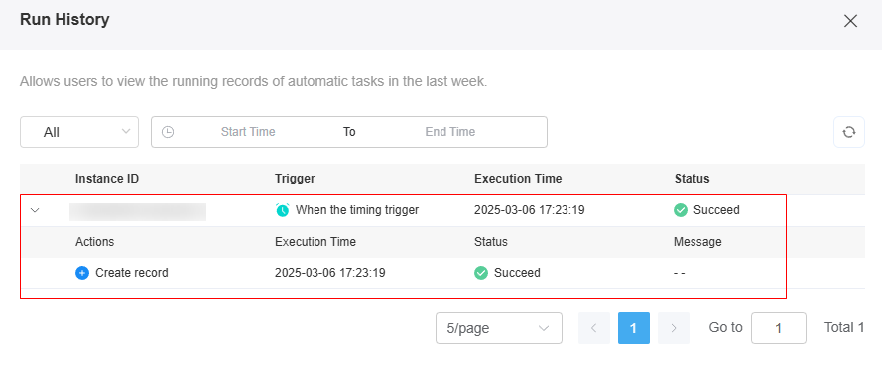882x366 pixels.
Task: Click the Instance ID column header
Action: tap(107, 179)
